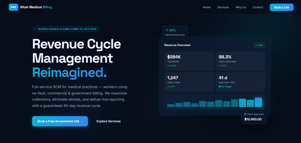Click the Book a Call button
The height and width of the screenshot is (143, 301).
(x=282, y=7)
